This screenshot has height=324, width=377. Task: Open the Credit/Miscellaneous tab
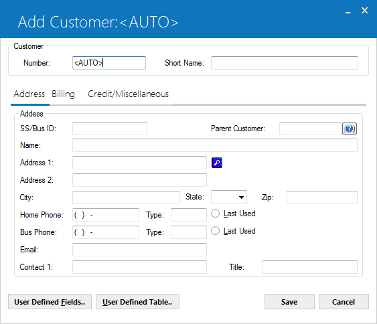(x=128, y=94)
